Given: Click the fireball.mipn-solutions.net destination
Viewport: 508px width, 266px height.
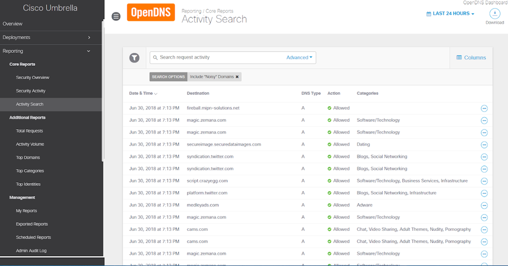Looking at the screenshot, I should (213, 108).
